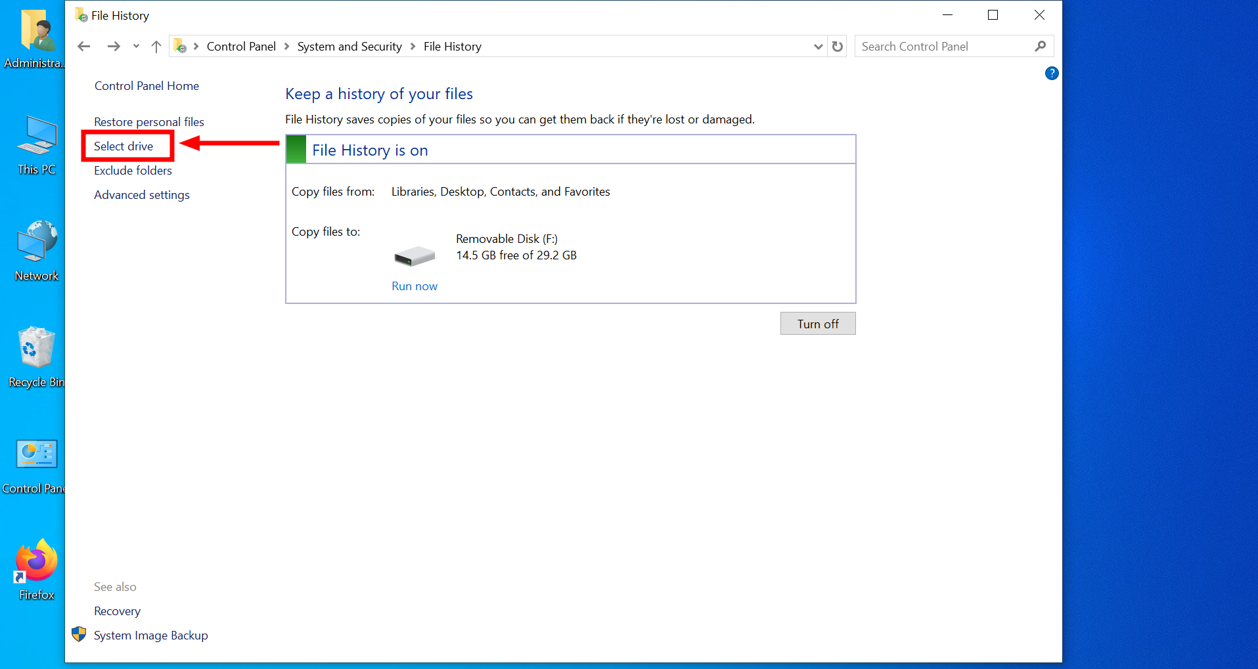Close the File History window
The image size is (1258, 669).
(1039, 15)
